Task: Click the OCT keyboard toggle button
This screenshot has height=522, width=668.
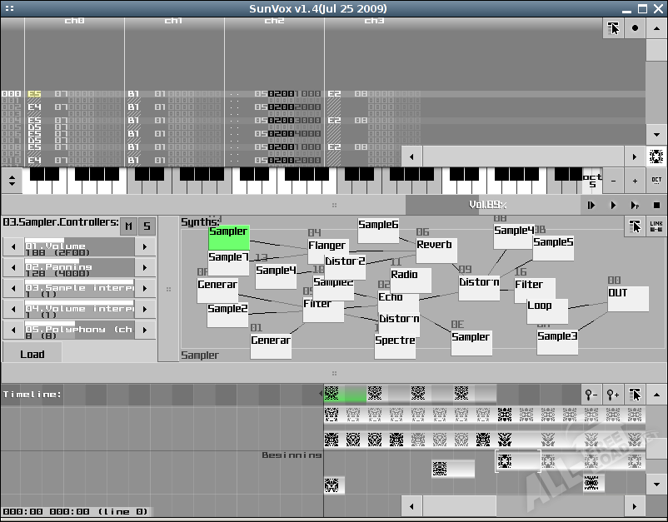Action: click(656, 180)
